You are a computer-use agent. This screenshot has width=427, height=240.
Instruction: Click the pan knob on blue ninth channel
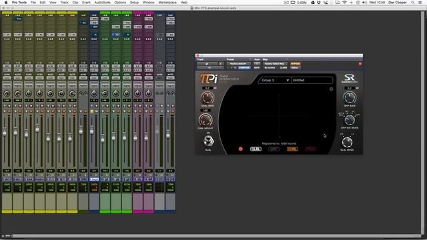(x=94, y=93)
